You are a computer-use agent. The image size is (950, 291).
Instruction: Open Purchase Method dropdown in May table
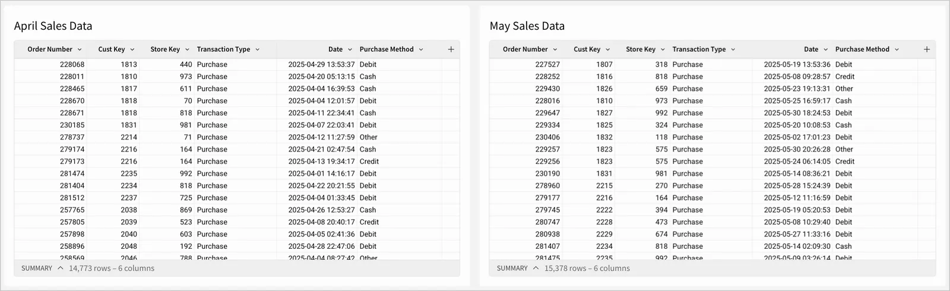(897, 50)
